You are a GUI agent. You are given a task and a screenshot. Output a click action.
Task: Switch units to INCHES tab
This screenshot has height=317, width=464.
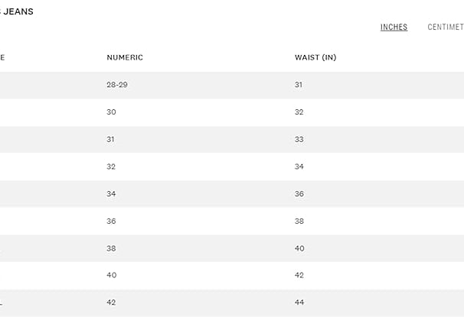click(394, 27)
